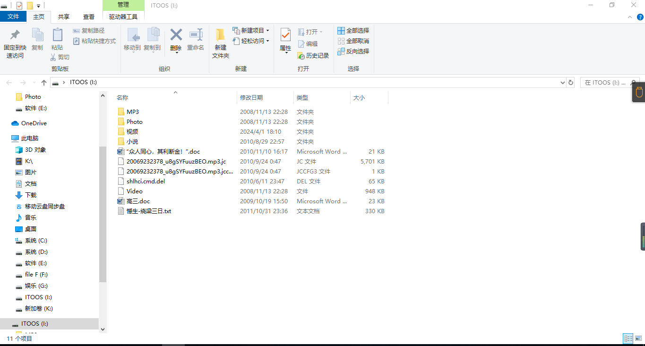
Task: Click 复制路径 in the clipboard group
Action: click(x=89, y=31)
